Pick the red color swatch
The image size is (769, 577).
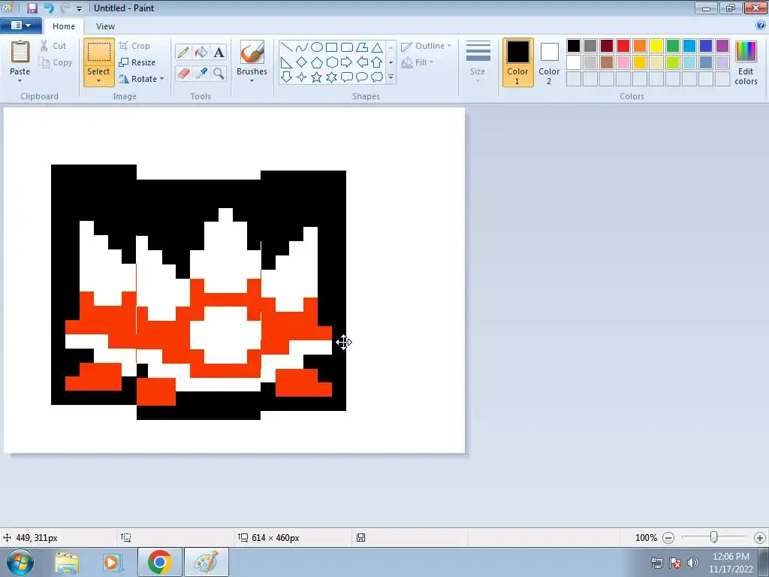[x=623, y=46]
